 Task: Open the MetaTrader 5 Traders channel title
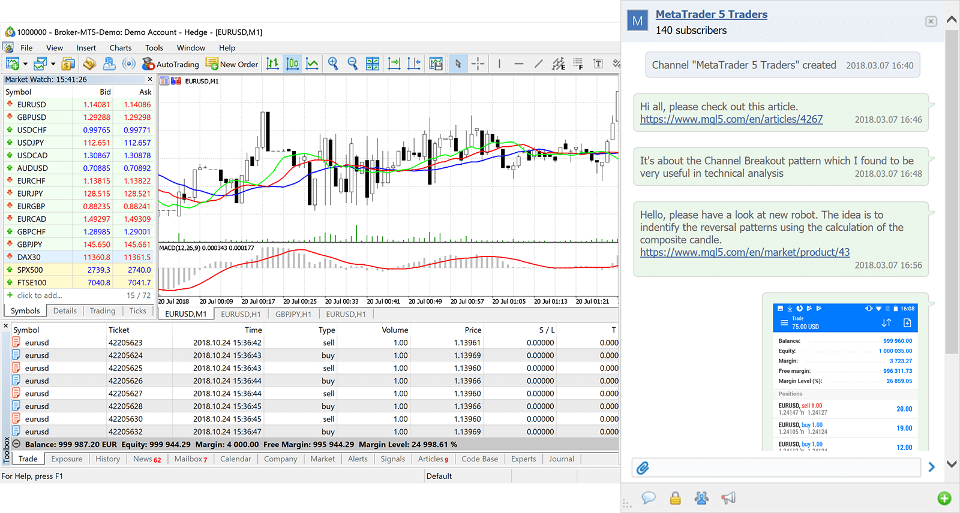click(x=711, y=14)
